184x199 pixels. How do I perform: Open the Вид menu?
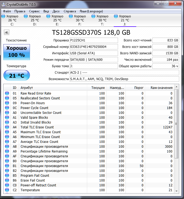46,11
